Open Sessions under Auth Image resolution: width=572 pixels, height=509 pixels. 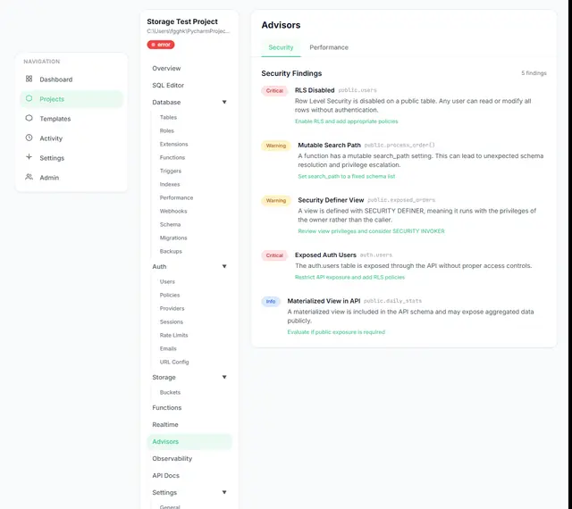[x=171, y=322]
